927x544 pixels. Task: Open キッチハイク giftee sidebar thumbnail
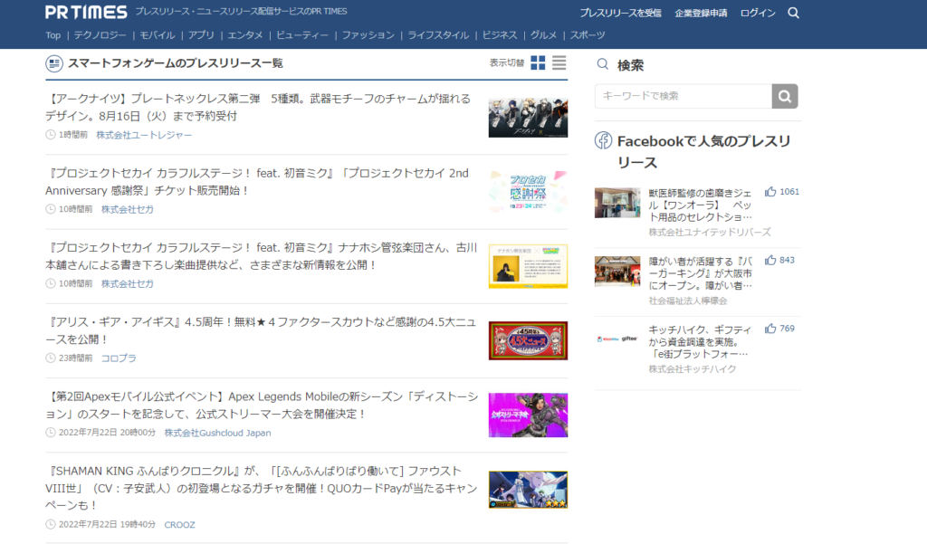point(617,339)
